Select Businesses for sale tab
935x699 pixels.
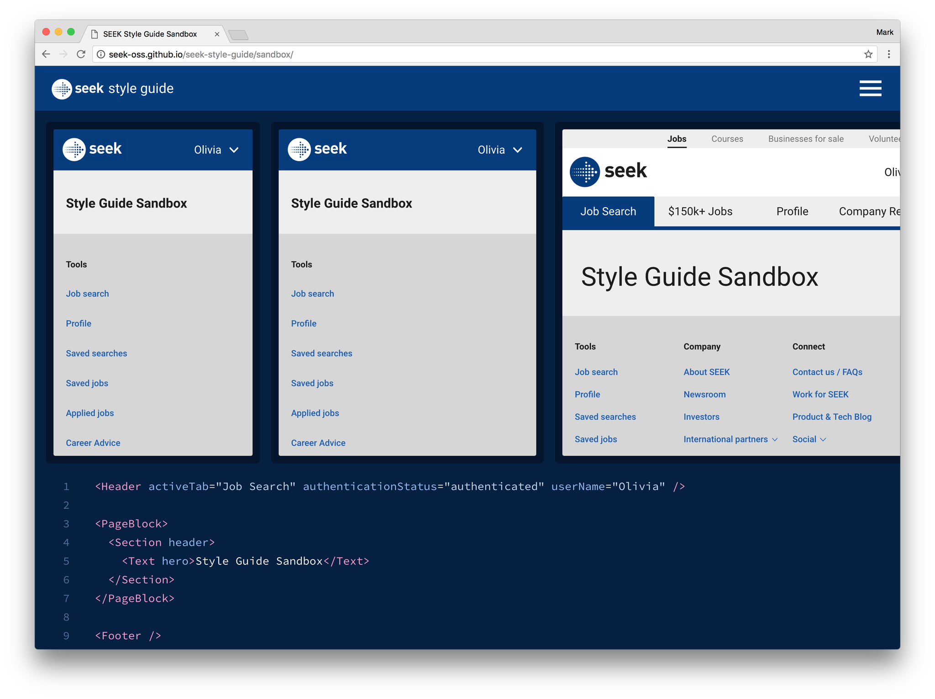[x=806, y=139]
